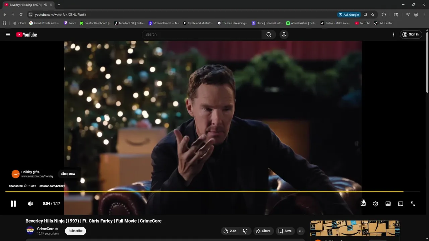Like the video with thumbs up
The image size is (429, 241).
(226, 231)
